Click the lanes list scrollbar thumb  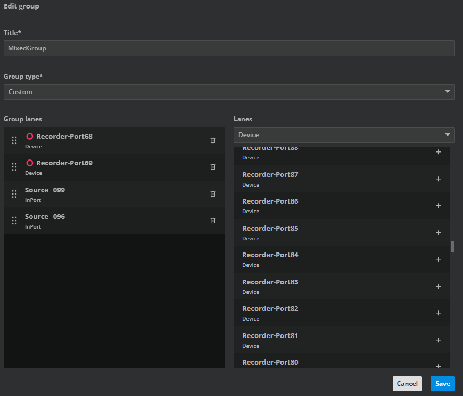tap(452, 247)
